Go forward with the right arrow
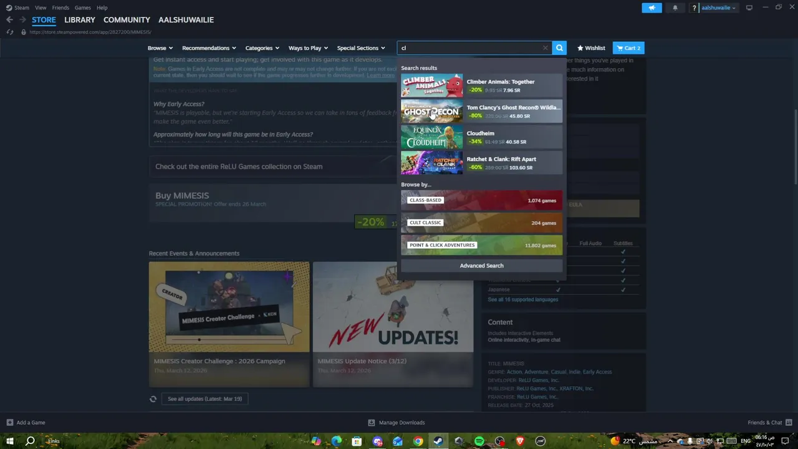This screenshot has width=798, height=449. (23, 20)
